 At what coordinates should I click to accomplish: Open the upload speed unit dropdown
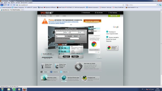point(81,32)
